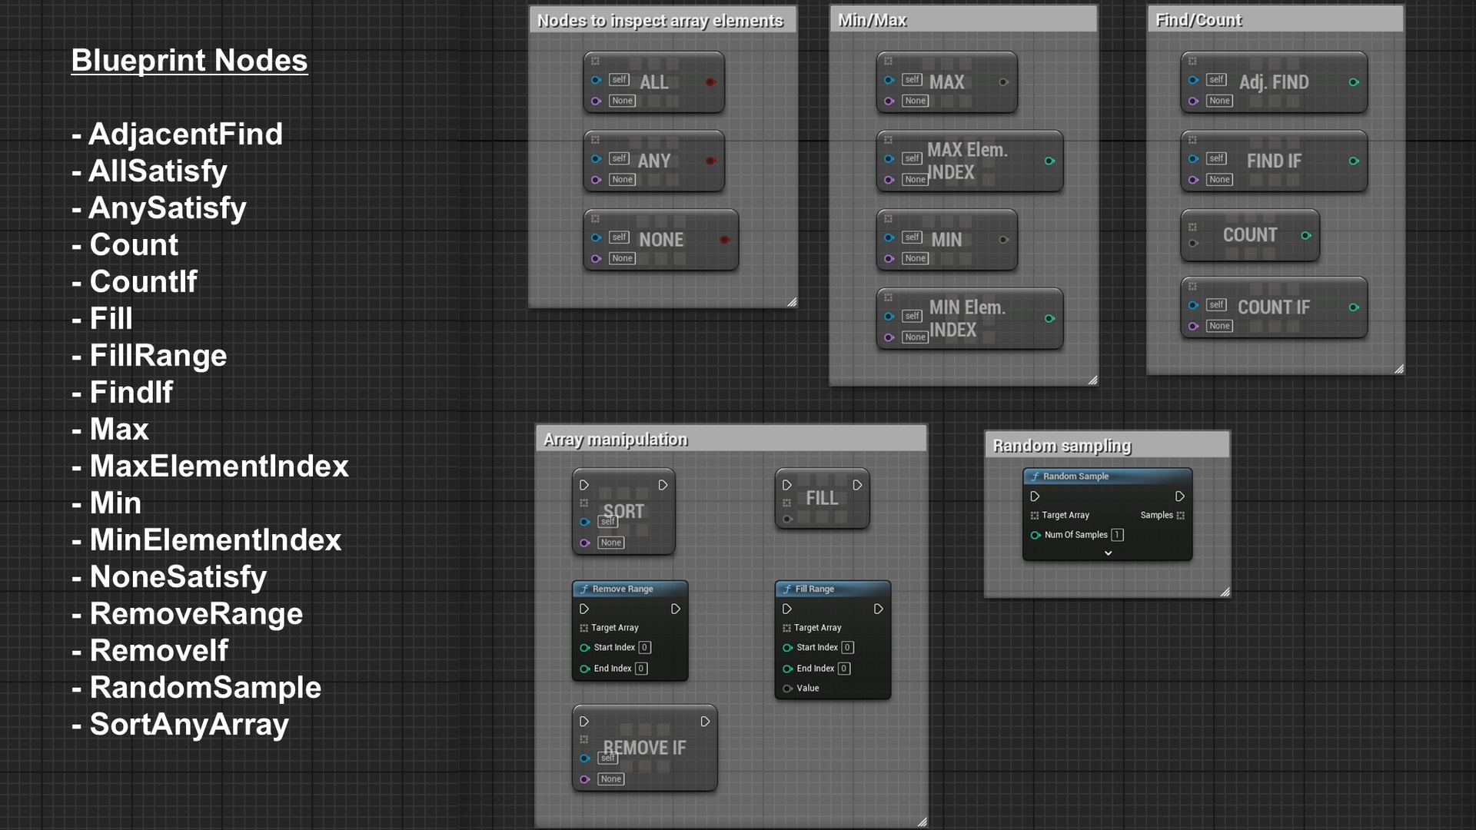Select the Array manipulation comment header

[x=731, y=440]
